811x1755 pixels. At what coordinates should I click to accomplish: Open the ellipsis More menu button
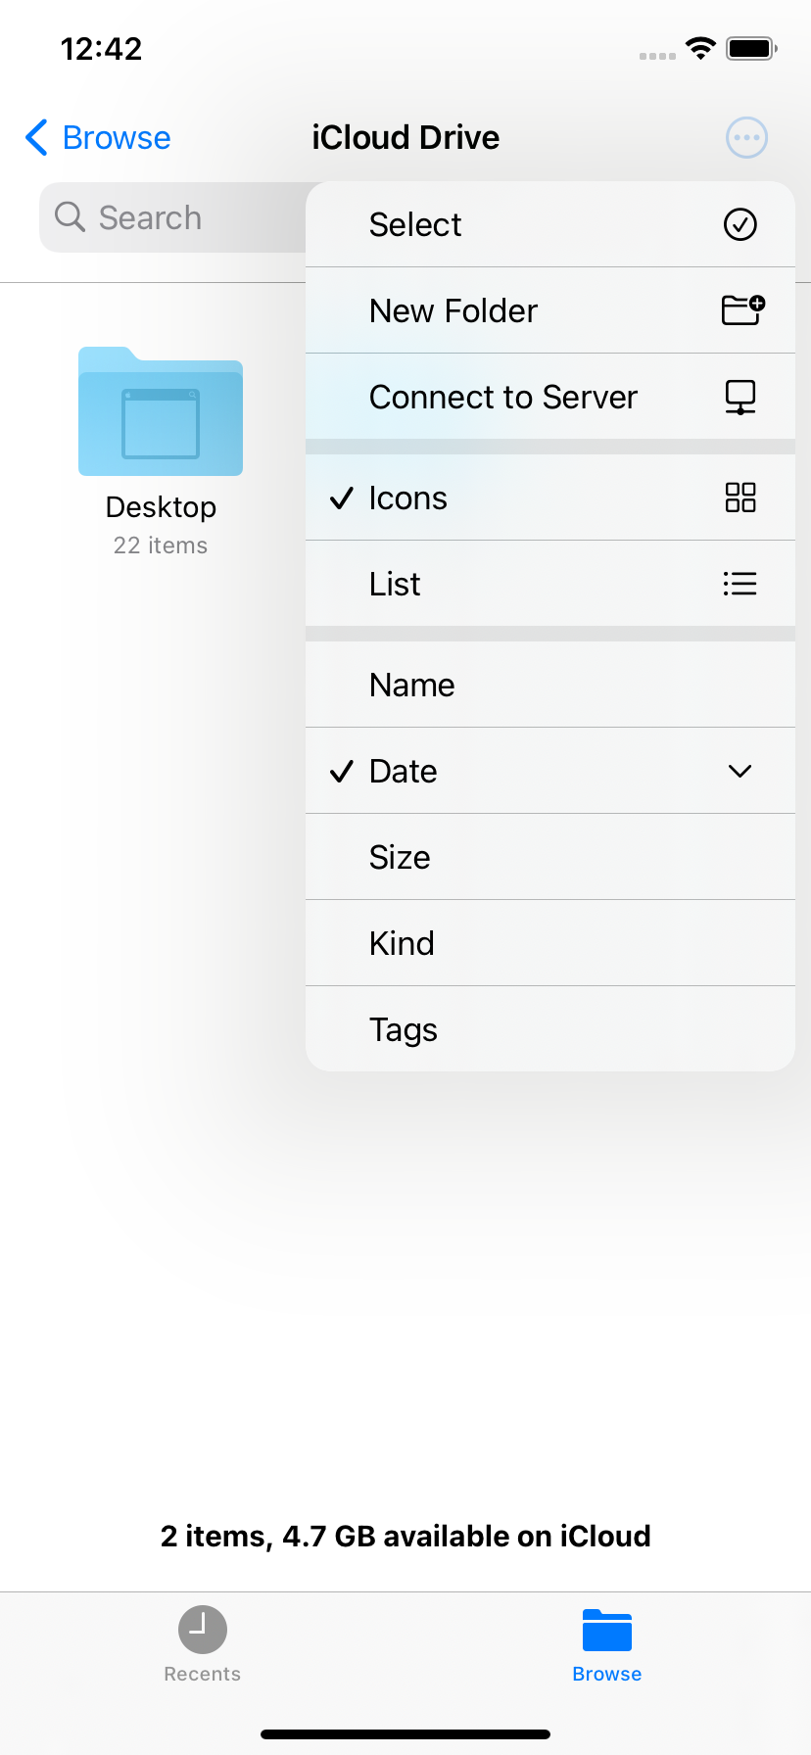[x=746, y=137]
